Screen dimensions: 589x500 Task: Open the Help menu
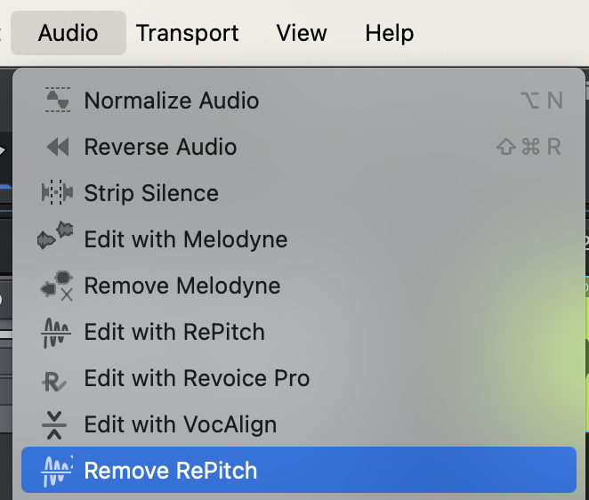pyautogui.click(x=390, y=34)
